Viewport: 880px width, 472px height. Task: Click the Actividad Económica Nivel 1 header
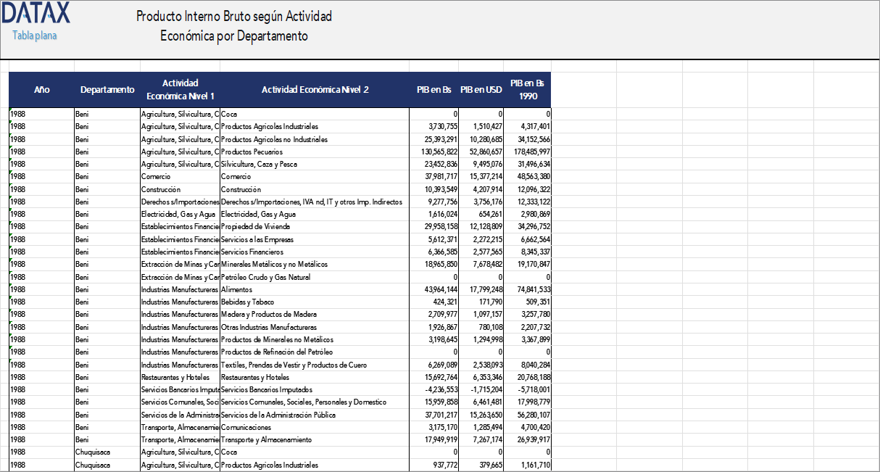tap(178, 90)
